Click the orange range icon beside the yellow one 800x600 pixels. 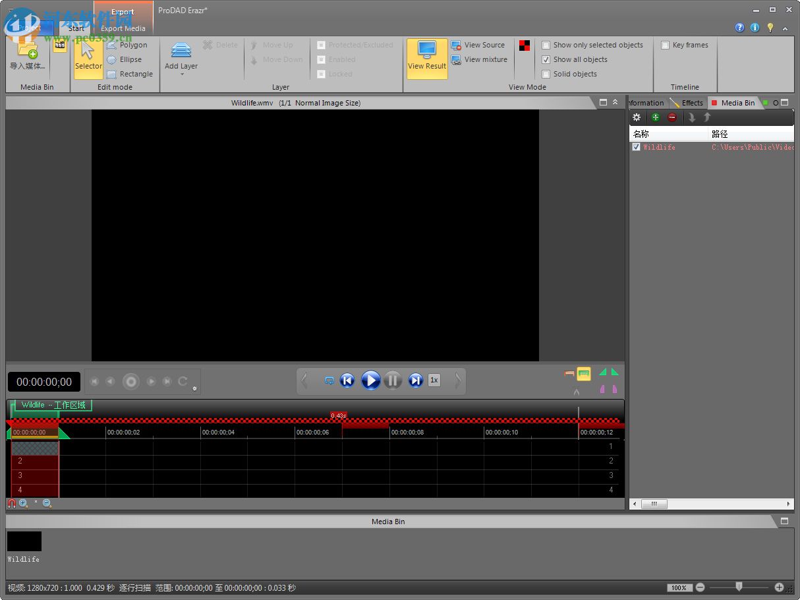tap(569, 374)
